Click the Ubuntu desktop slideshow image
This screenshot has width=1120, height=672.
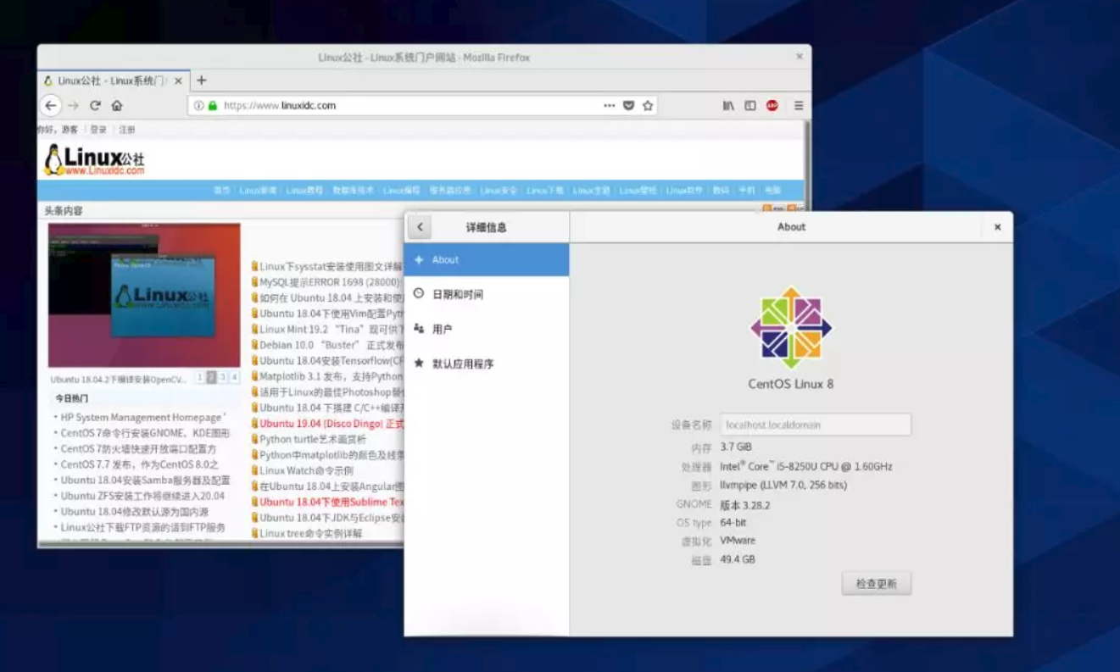pyautogui.click(x=144, y=295)
